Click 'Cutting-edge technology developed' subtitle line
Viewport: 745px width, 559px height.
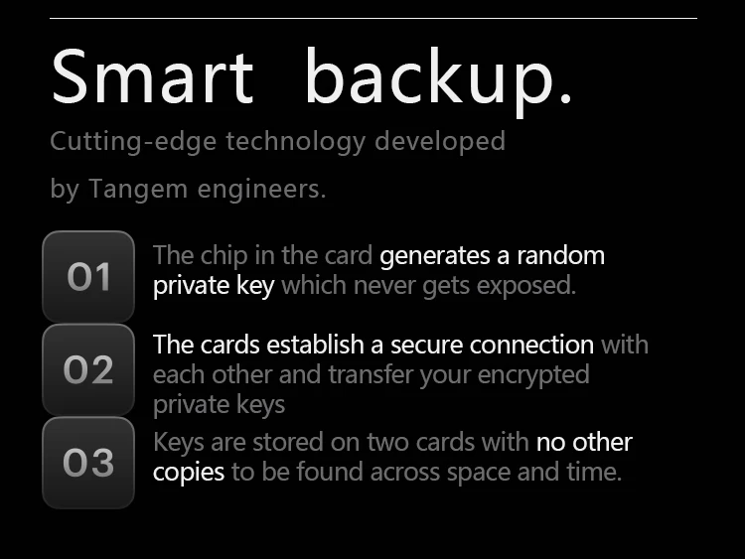tap(277, 141)
